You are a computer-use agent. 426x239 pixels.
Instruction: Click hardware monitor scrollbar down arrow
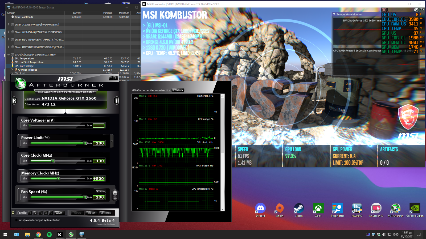(x=223, y=209)
